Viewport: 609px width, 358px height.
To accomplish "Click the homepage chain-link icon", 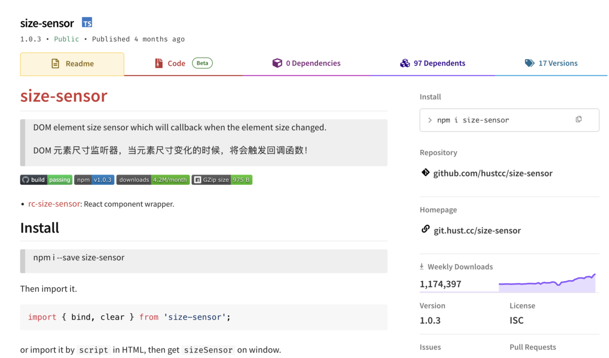I will click(x=425, y=229).
